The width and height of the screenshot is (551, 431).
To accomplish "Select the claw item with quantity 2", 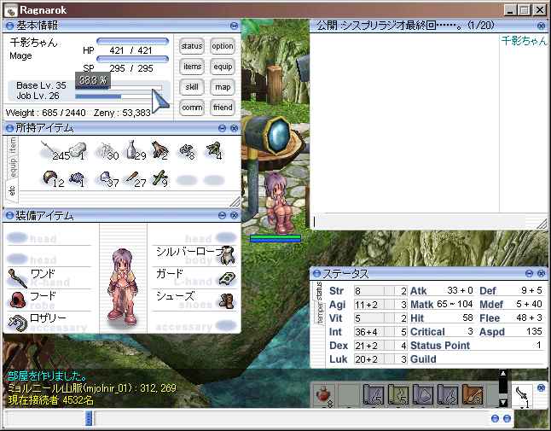I will tap(159, 150).
